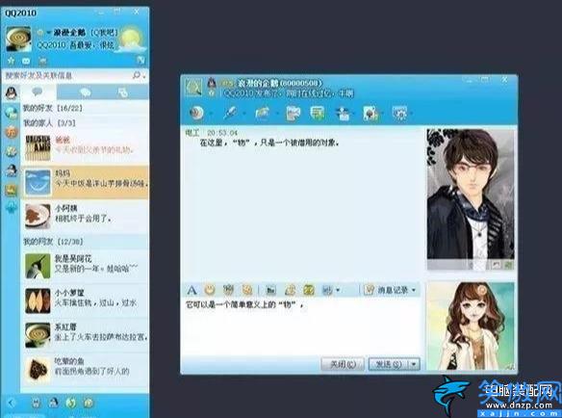Click the magic emoticon icon beside the smiley
Viewport: 562px width, 418px height.
pos(228,290)
